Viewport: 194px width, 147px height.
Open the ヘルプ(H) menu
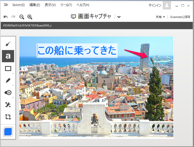(x=83, y=5)
